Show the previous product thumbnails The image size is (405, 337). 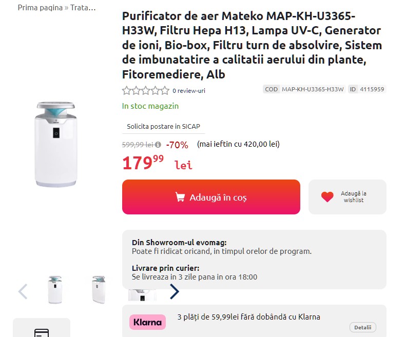[x=23, y=291]
